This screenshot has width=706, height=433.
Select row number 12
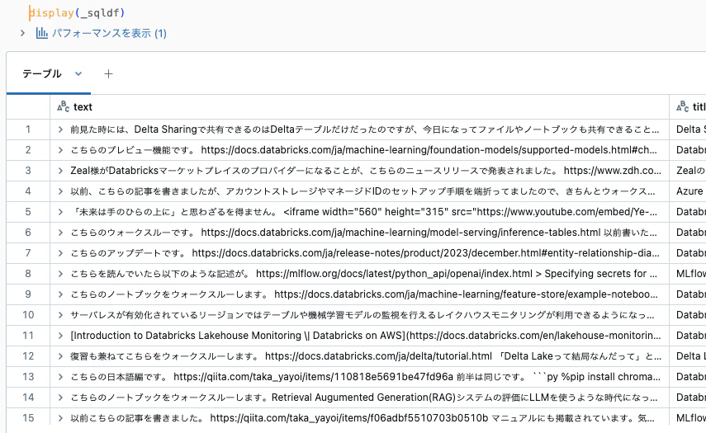28,356
